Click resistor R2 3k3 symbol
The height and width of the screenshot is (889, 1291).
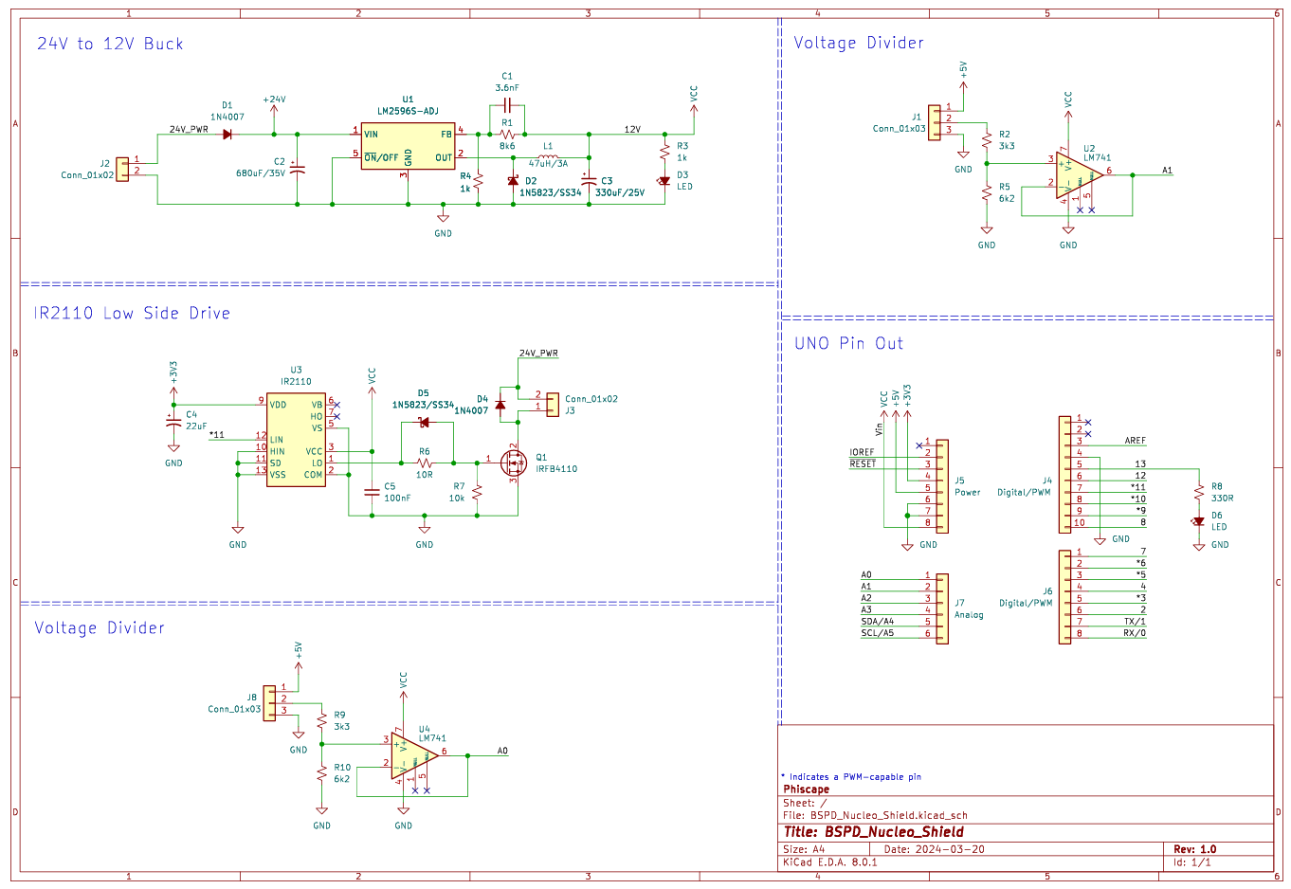click(987, 140)
